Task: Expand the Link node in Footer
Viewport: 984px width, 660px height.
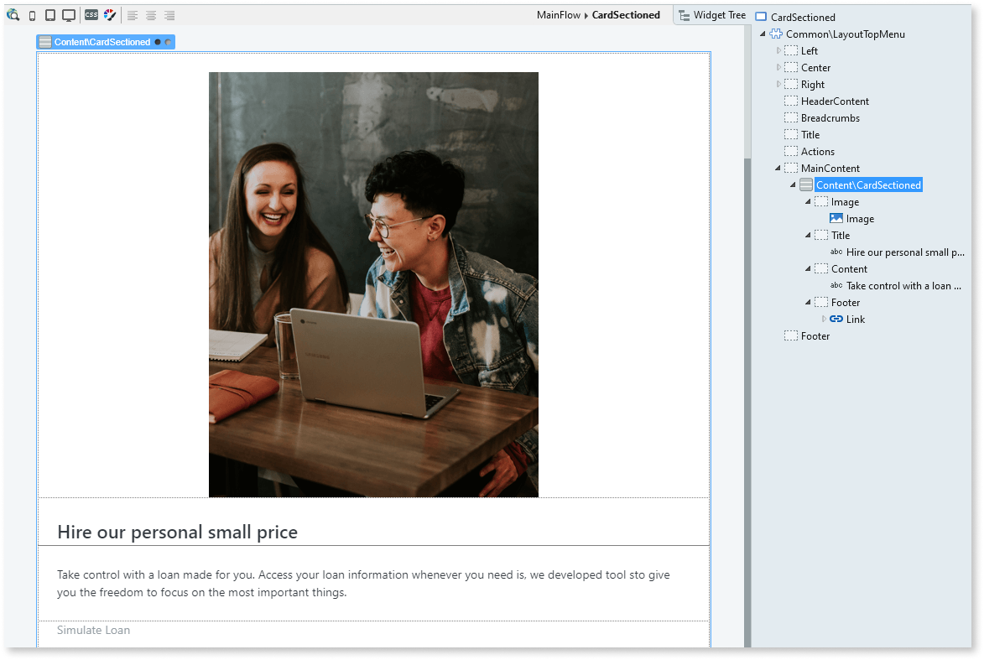Action: point(824,319)
